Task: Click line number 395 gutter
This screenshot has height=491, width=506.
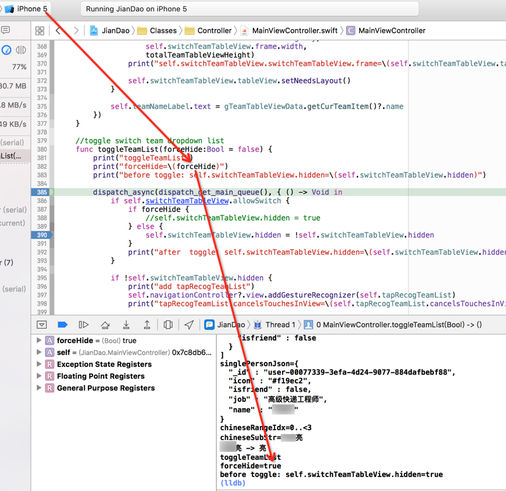Action: (x=42, y=278)
